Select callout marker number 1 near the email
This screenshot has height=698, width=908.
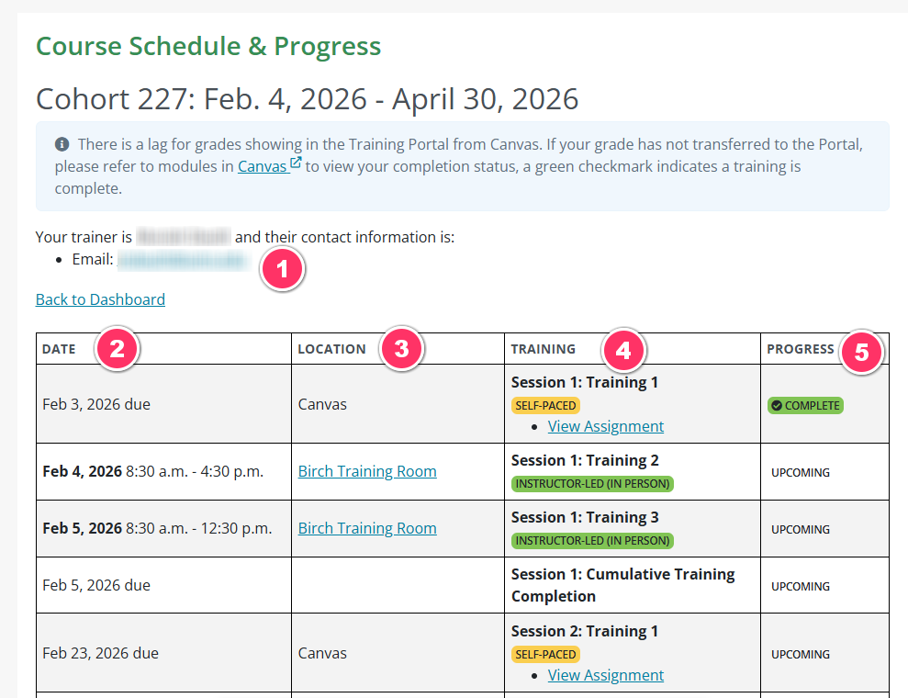282,269
